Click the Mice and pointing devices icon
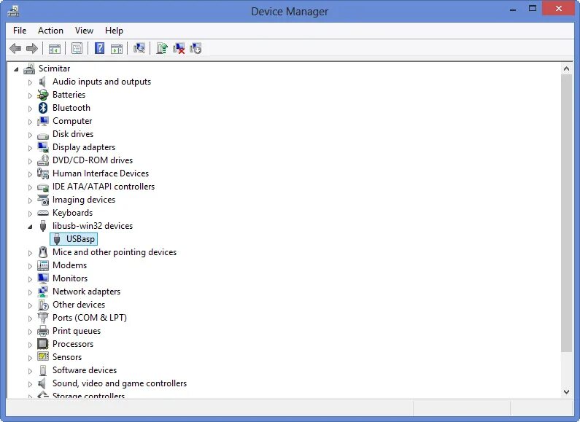The height and width of the screenshot is (422, 580). pyautogui.click(x=43, y=252)
